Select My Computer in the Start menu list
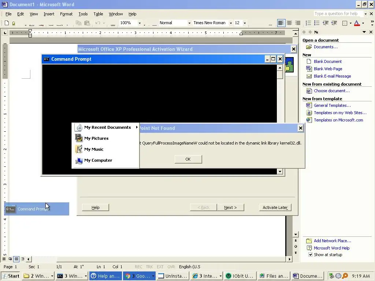This screenshot has height=281, width=375. (106, 160)
